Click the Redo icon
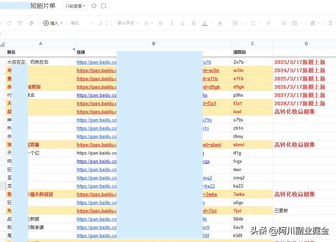Viewport: 336px width, 242px height. [x=9, y=23]
